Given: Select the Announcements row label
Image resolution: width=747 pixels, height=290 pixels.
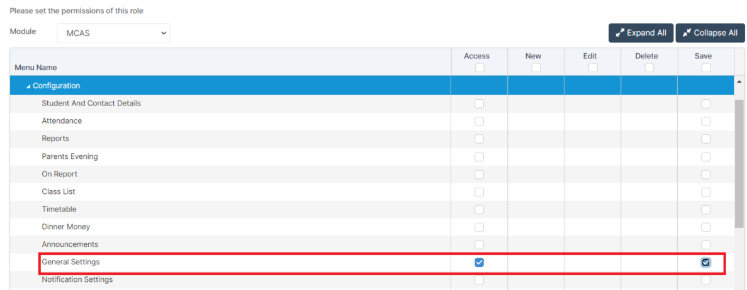Looking at the screenshot, I should point(70,244).
